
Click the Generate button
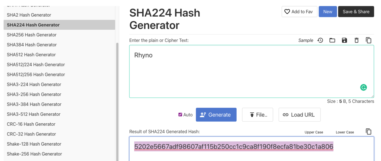pyautogui.click(x=216, y=115)
